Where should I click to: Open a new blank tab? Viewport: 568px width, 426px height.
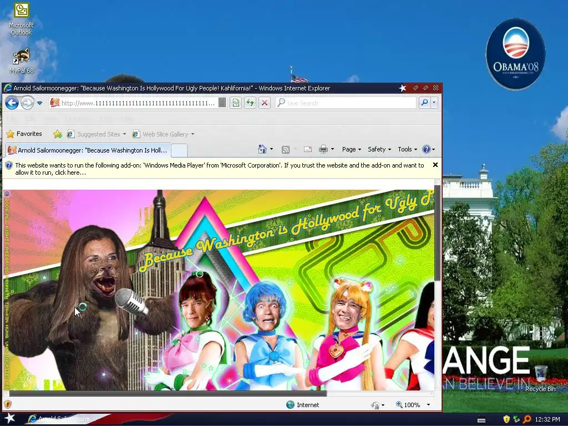pos(179,150)
